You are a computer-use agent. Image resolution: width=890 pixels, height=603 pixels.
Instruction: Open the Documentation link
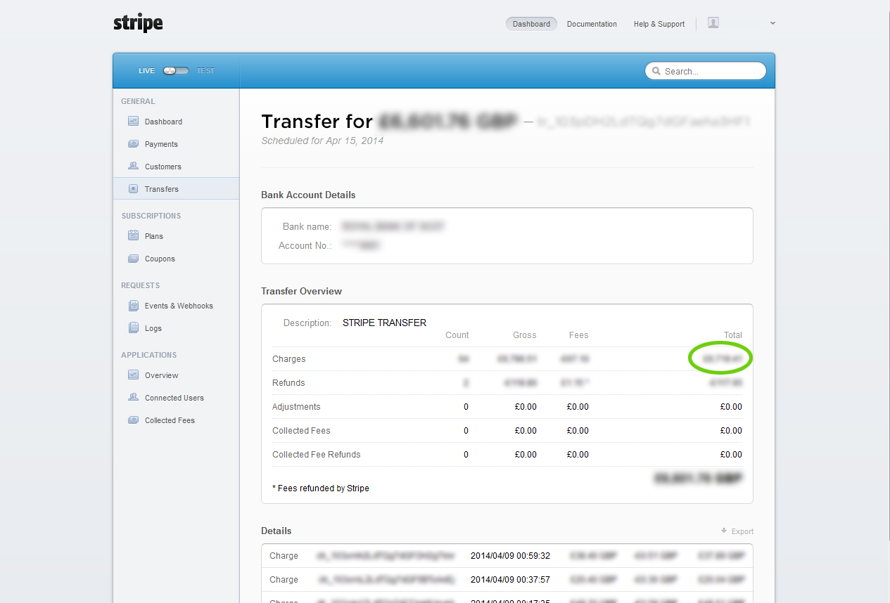[592, 24]
